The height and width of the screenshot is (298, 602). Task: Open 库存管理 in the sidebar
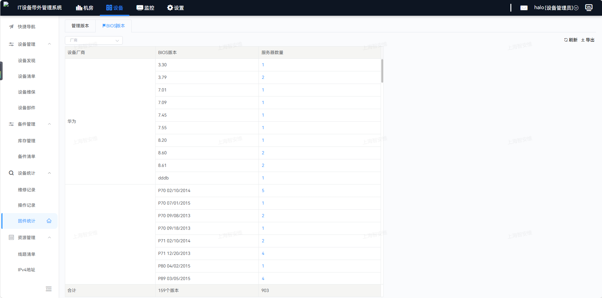(x=27, y=141)
